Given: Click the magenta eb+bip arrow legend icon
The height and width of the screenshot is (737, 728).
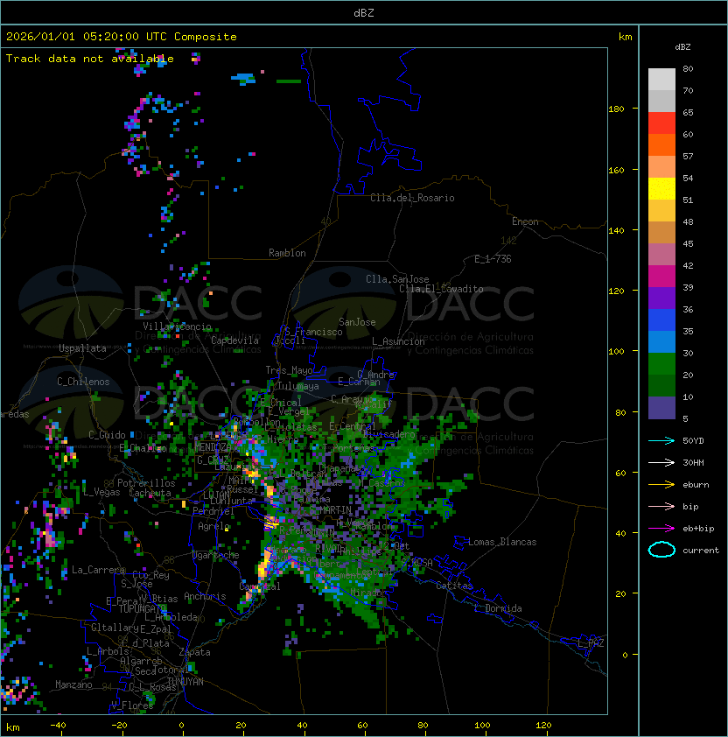Looking at the screenshot, I should coord(661,529).
